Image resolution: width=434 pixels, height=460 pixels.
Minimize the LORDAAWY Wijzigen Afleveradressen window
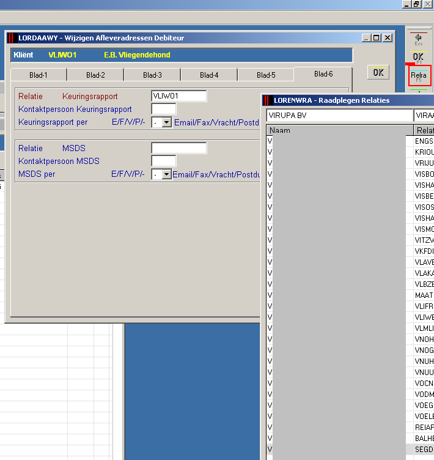366,38
